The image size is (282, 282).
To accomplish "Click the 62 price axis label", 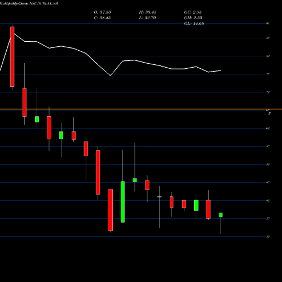I will [x=268, y=128].
